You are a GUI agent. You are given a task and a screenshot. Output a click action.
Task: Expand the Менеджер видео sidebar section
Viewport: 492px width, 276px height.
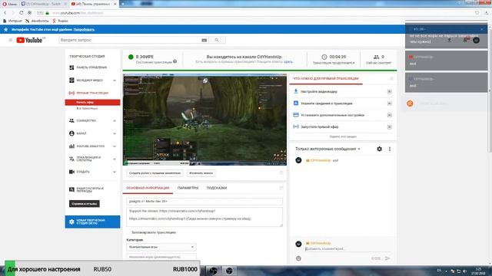(x=115, y=80)
